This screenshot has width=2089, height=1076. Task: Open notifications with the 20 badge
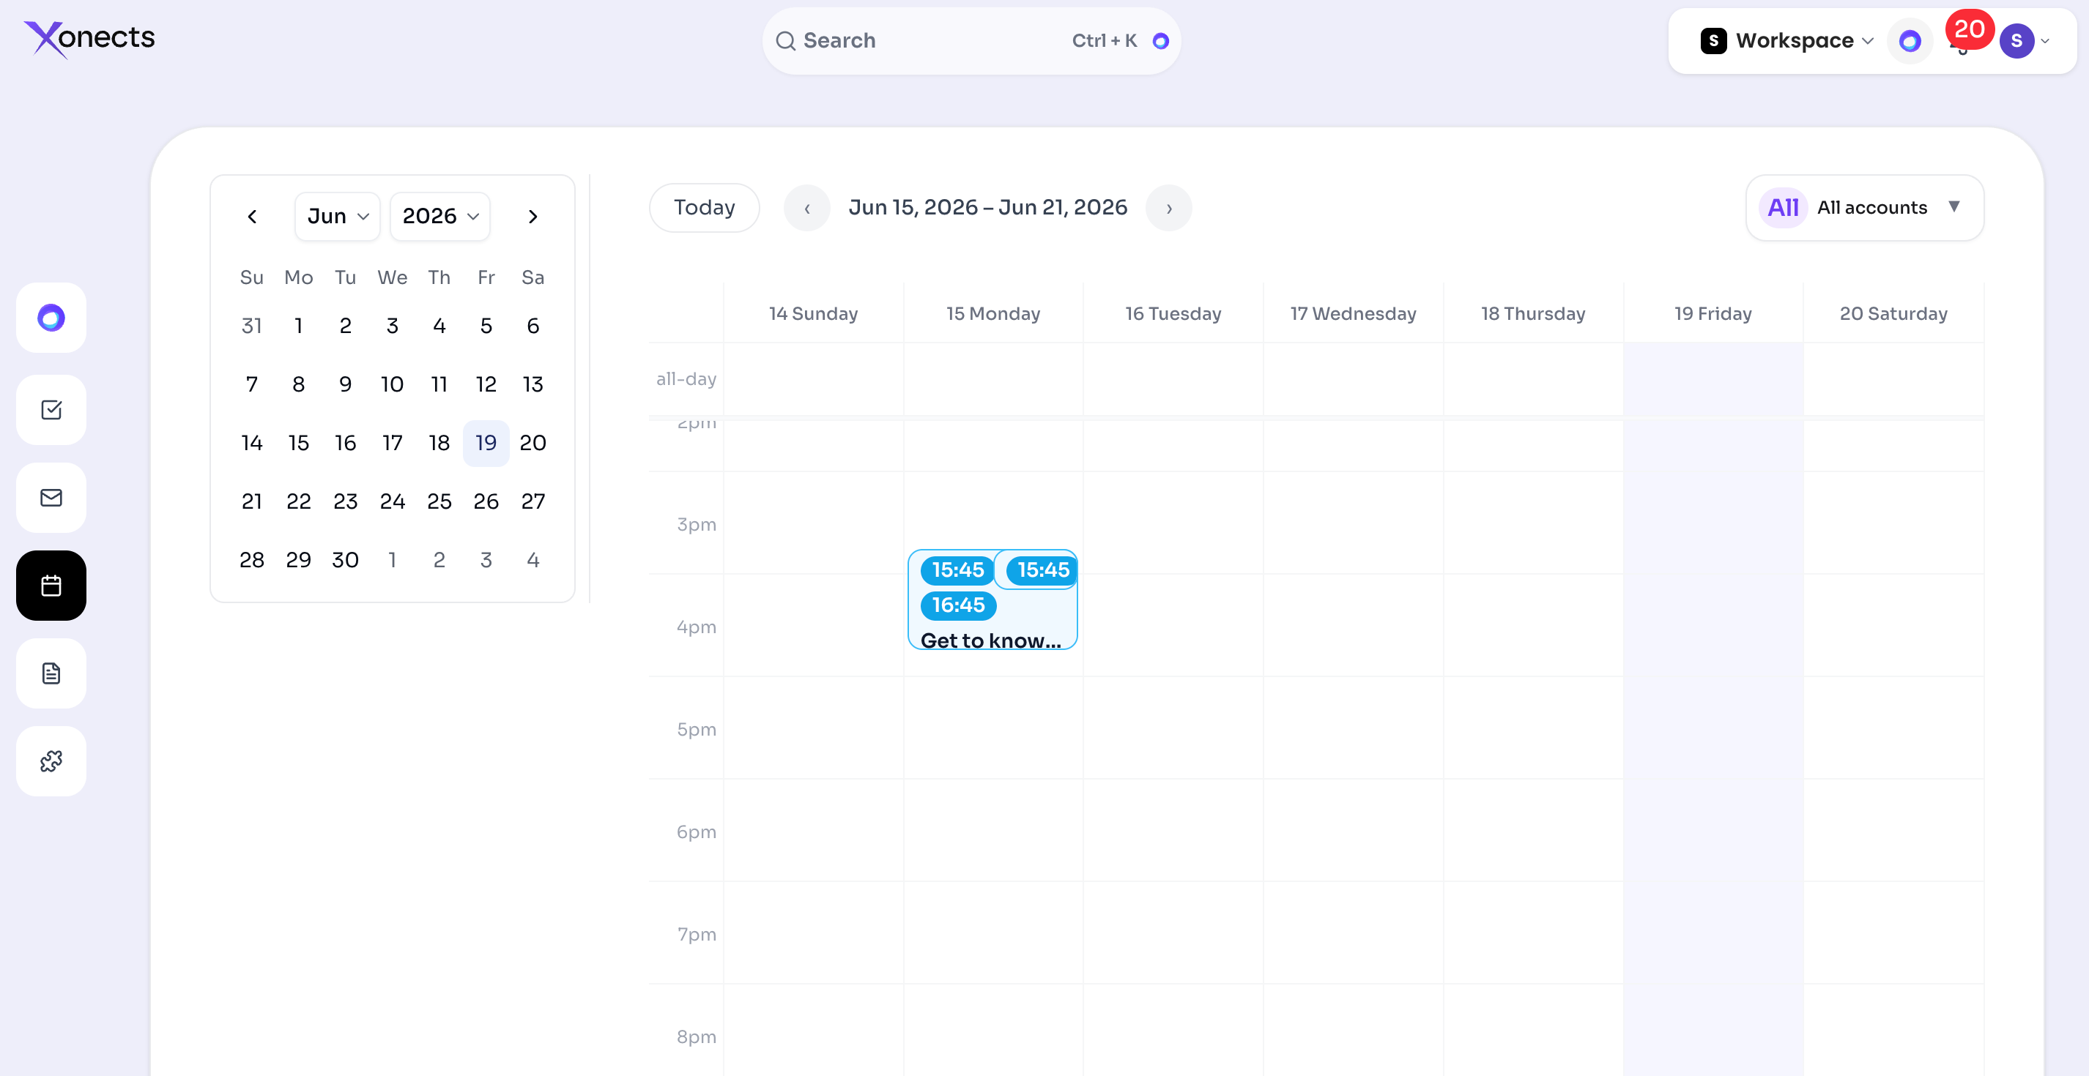click(x=1967, y=32)
